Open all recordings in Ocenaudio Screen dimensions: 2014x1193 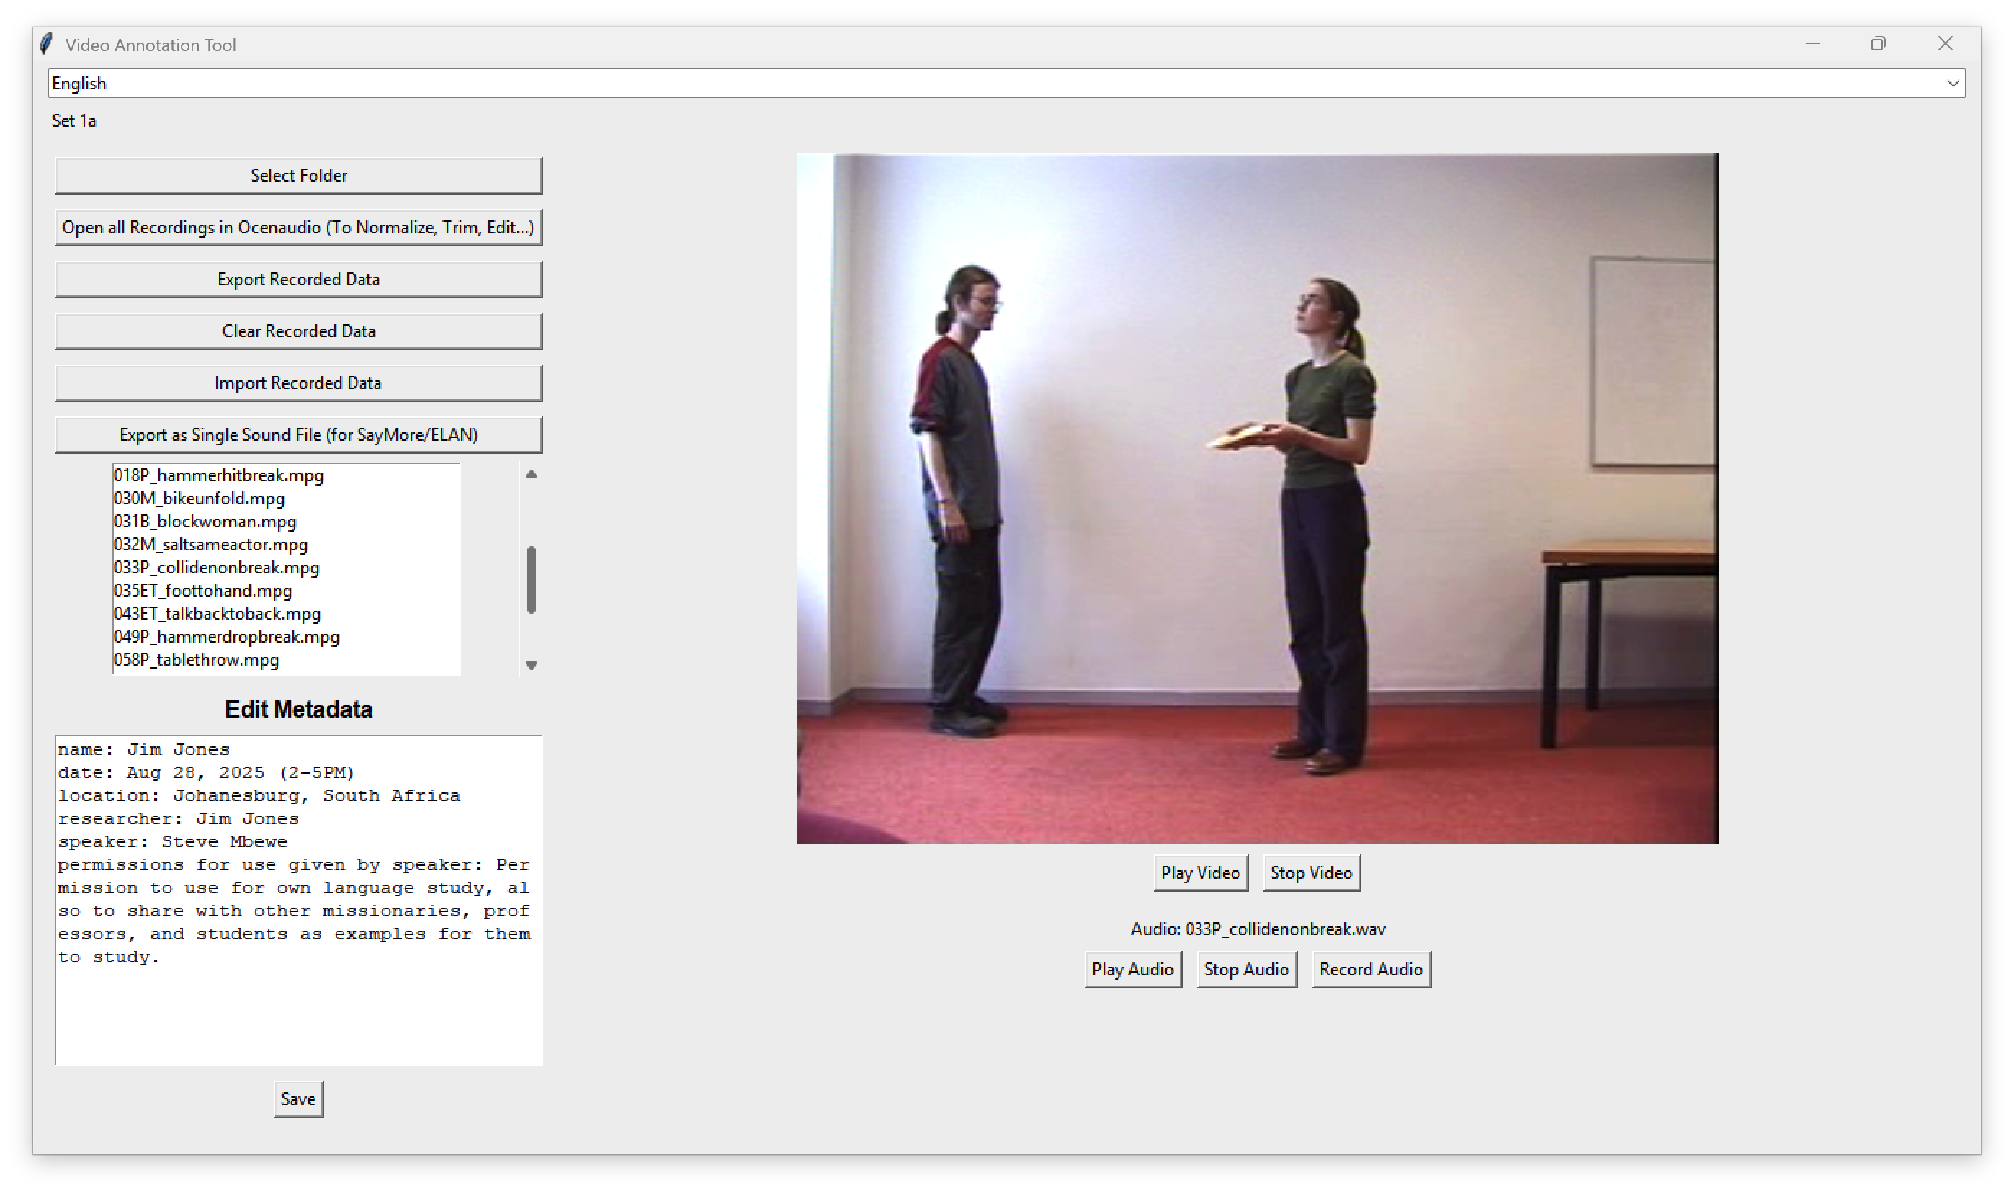click(x=298, y=227)
